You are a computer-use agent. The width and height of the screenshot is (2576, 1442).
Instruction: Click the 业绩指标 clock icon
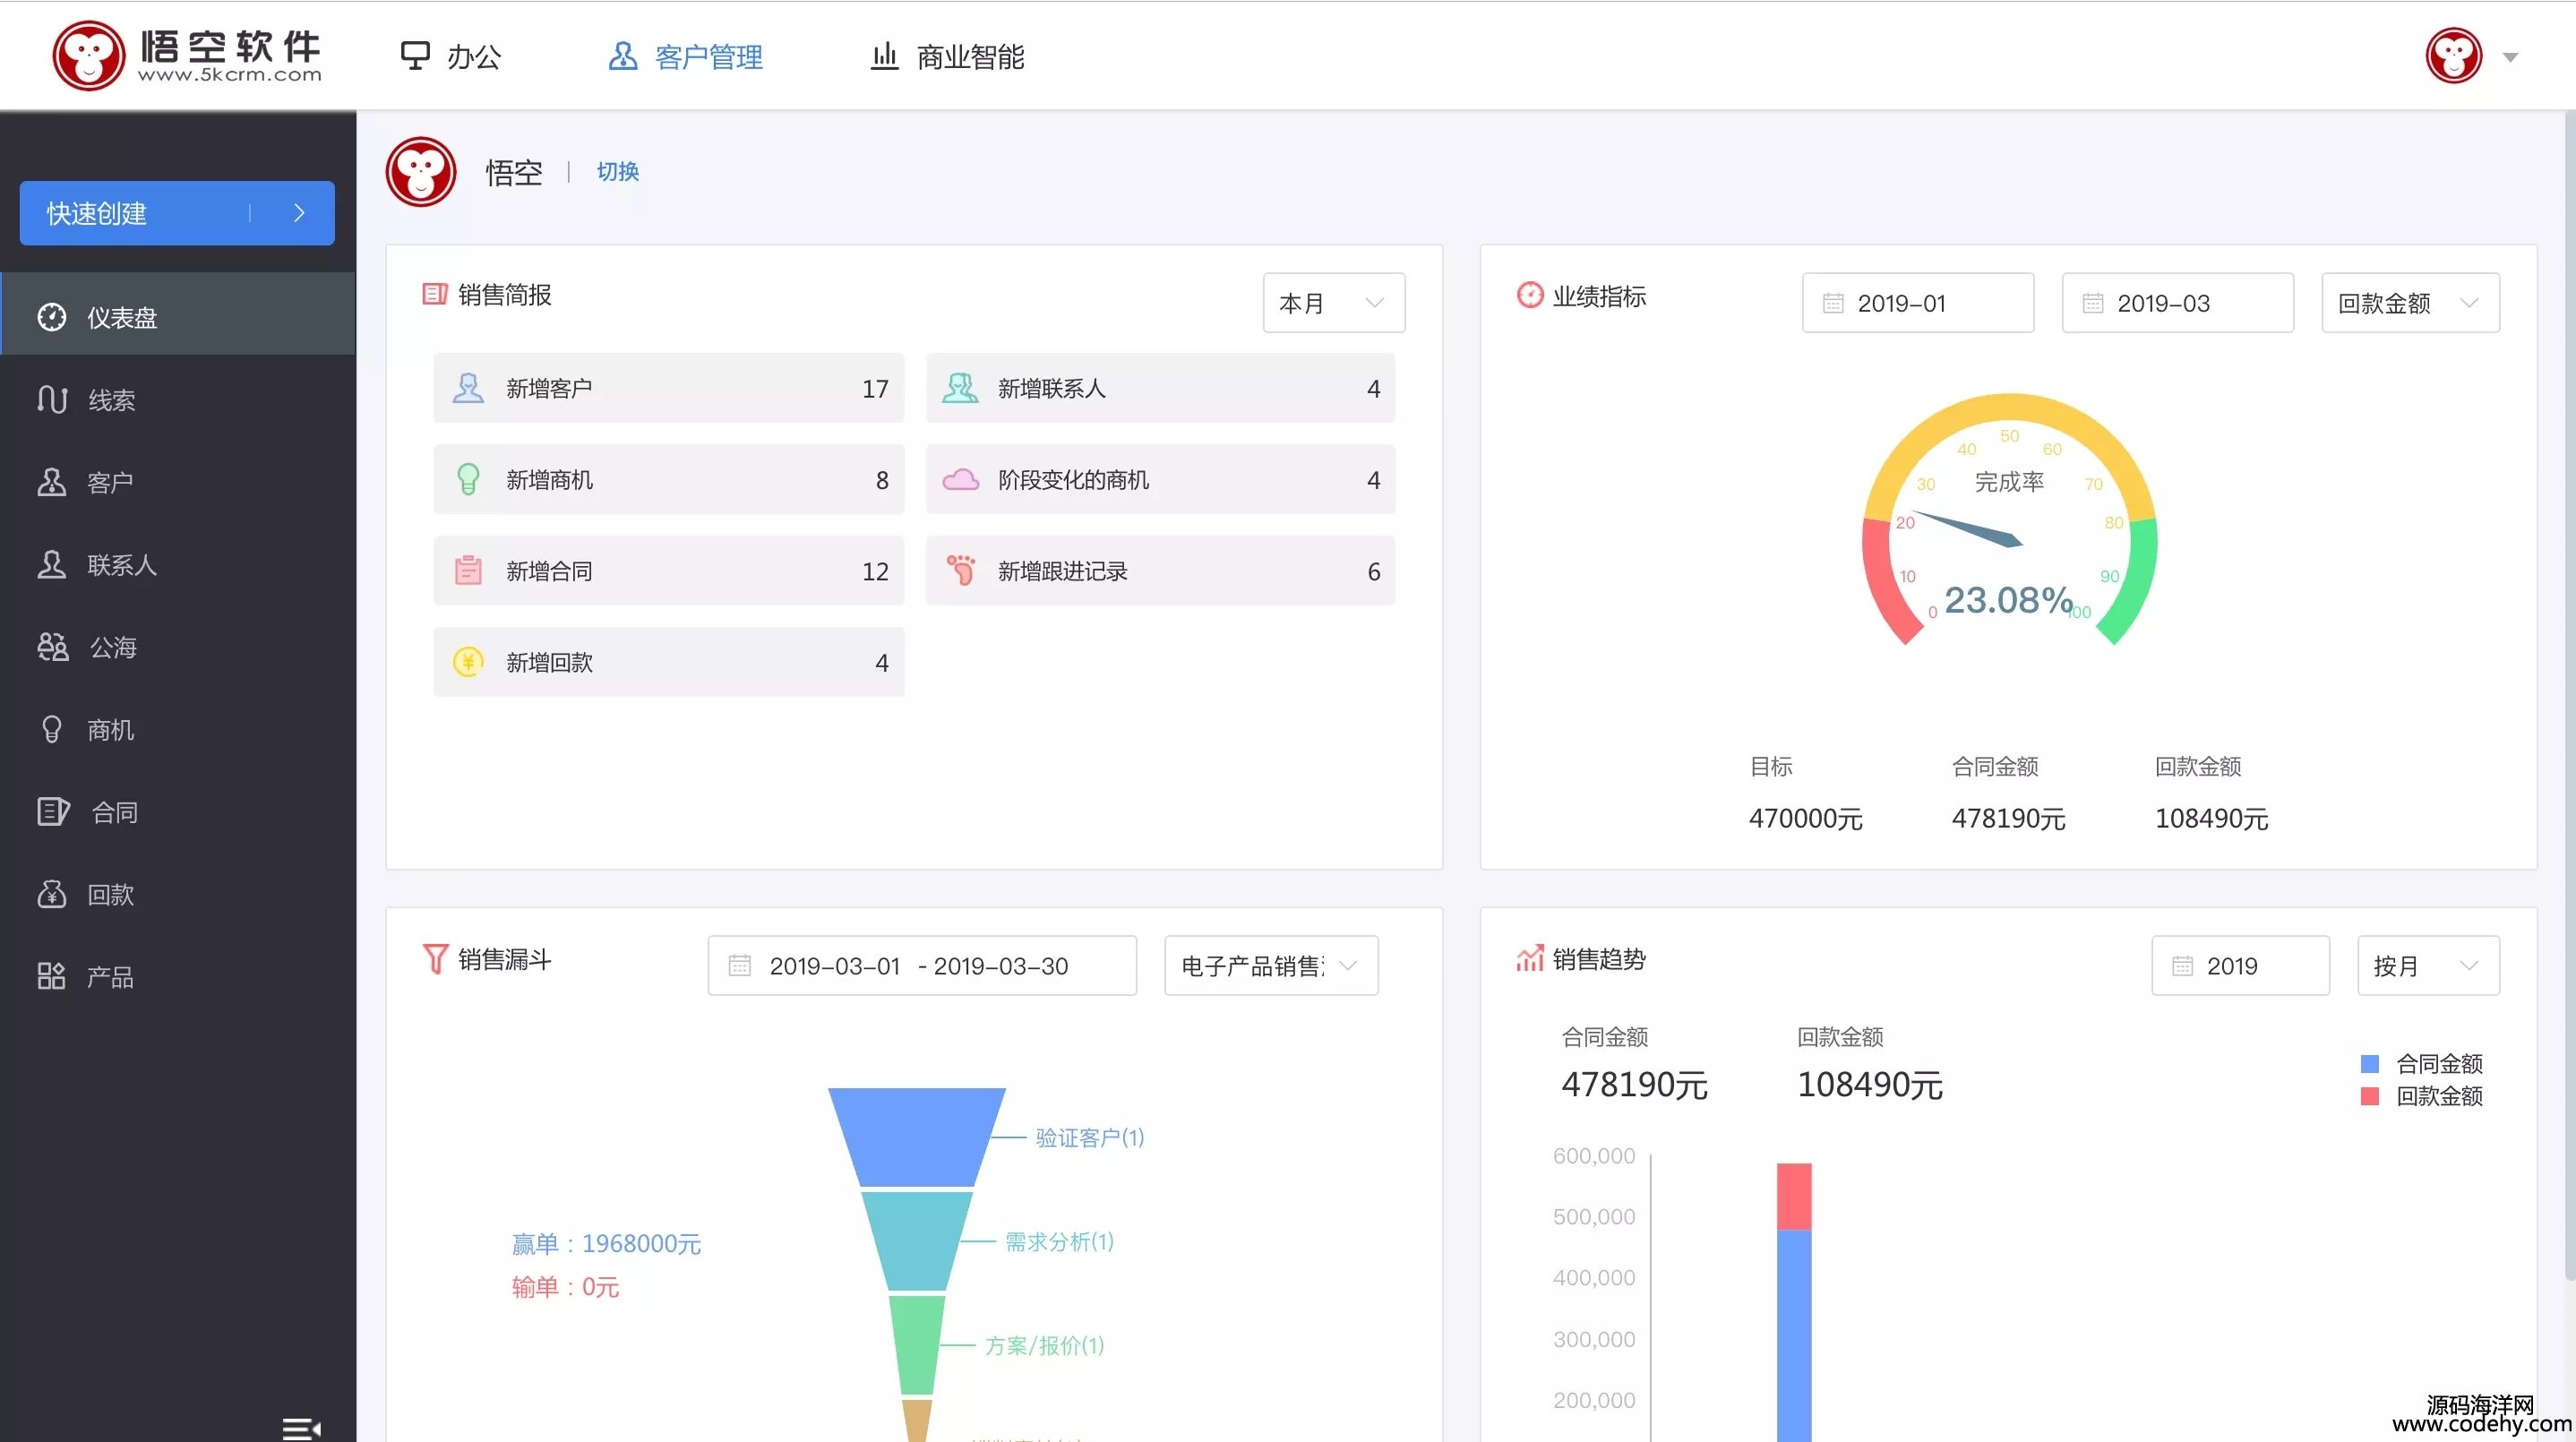(1530, 295)
